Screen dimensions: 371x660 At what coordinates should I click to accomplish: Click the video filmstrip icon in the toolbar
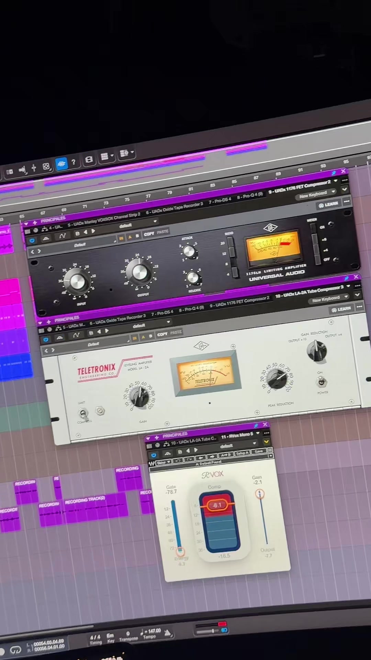click(89, 160)
